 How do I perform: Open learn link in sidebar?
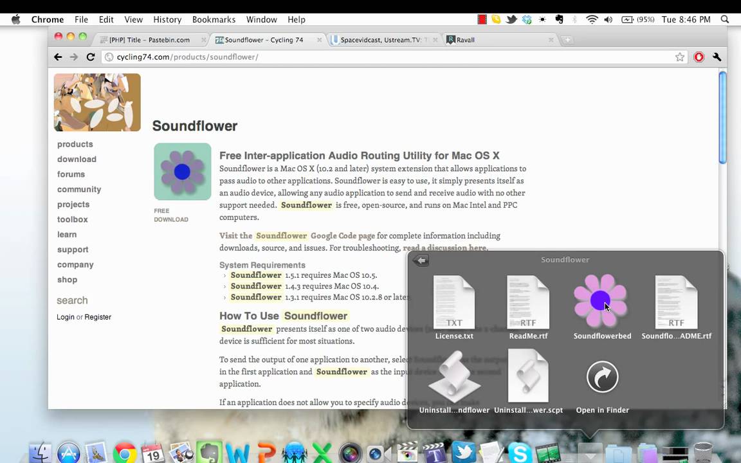(x=67, y=234)
